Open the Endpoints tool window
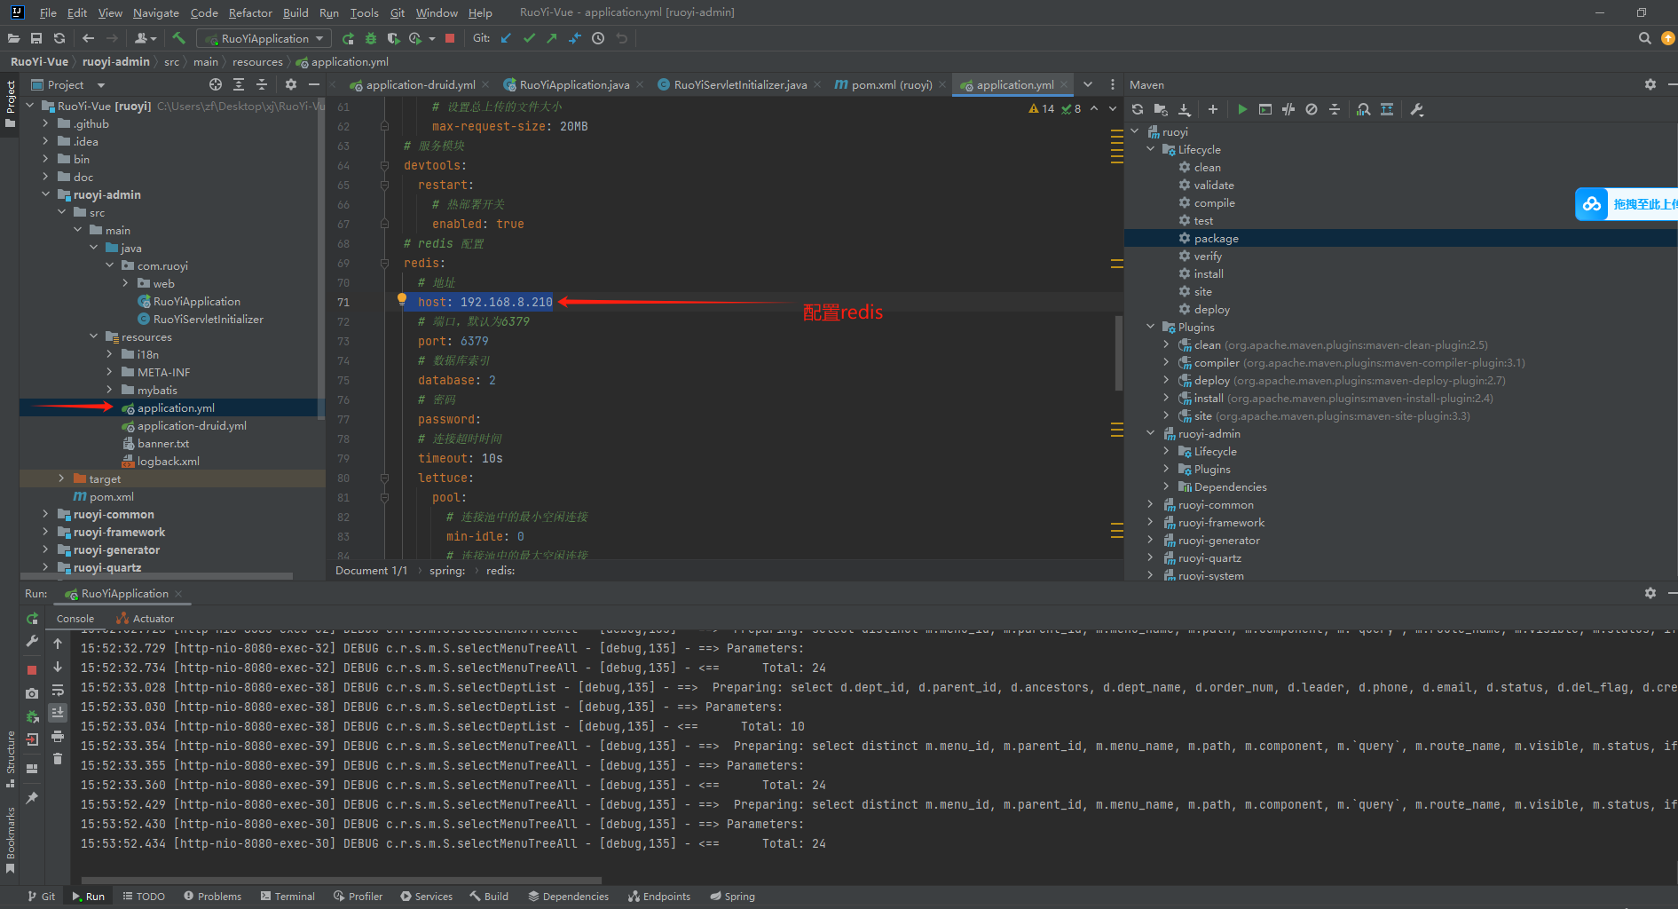The height and width of the screenshot is (909, 1678). coord(659,897)
